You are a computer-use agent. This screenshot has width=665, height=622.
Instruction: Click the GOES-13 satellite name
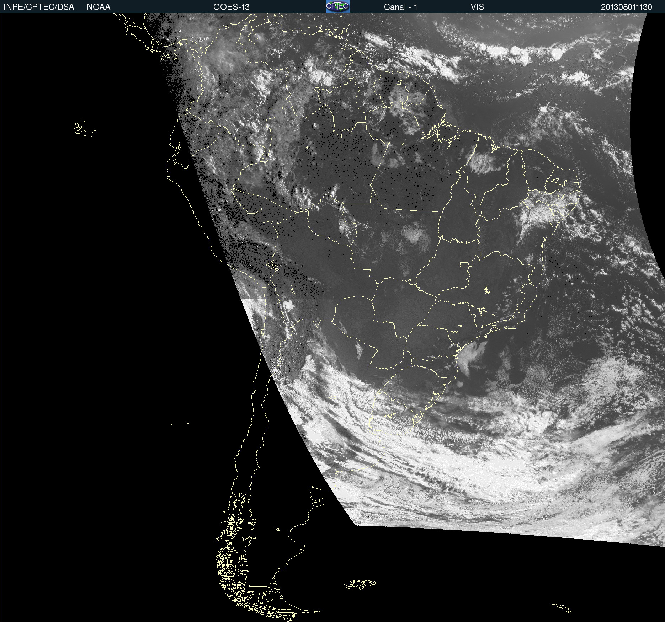point(231,7)
